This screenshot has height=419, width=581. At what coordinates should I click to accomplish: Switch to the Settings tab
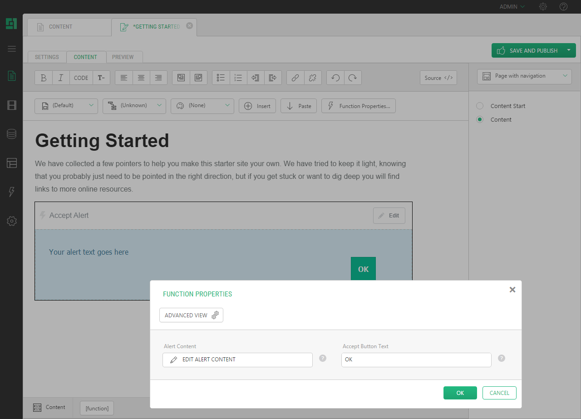click(x=47, y=57)
